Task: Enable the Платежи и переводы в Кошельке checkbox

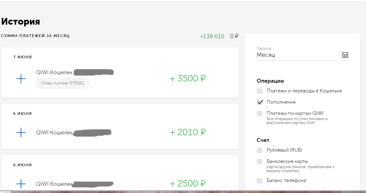Action: pyautogui.click(x=260, y=91)
